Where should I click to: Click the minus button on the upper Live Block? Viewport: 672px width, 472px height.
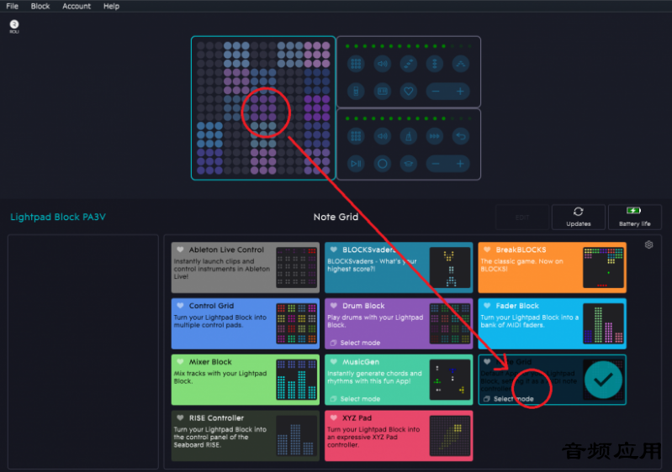point(436,92)
